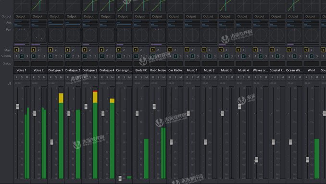Solo the Car Radio track

pos(176,78)
